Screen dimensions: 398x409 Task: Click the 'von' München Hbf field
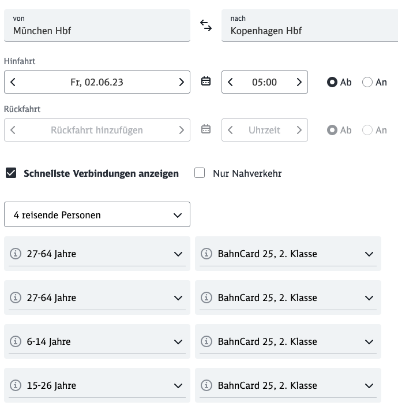point(97,25)
